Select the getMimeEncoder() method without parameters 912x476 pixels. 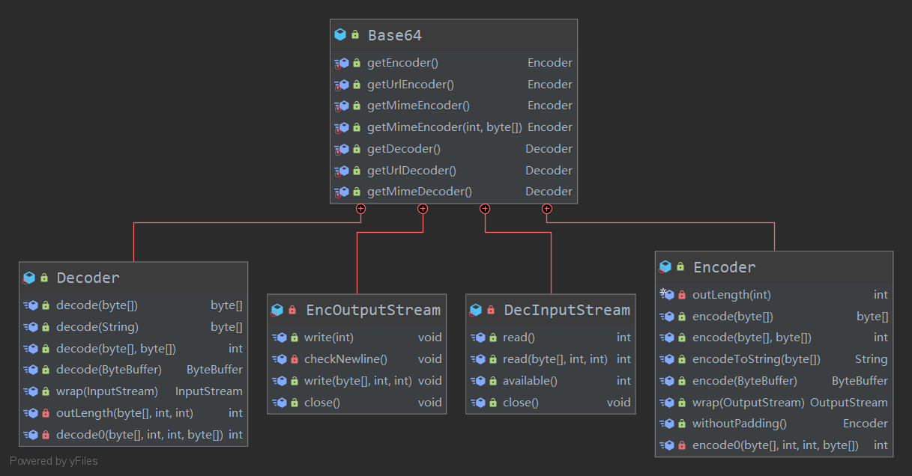tap(419, 106)
